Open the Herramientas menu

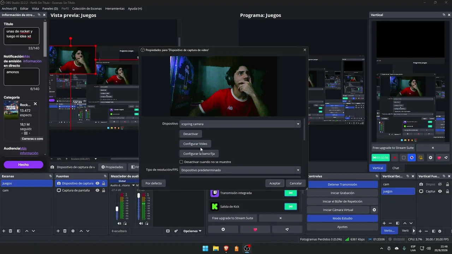click(x=115, y=8)
